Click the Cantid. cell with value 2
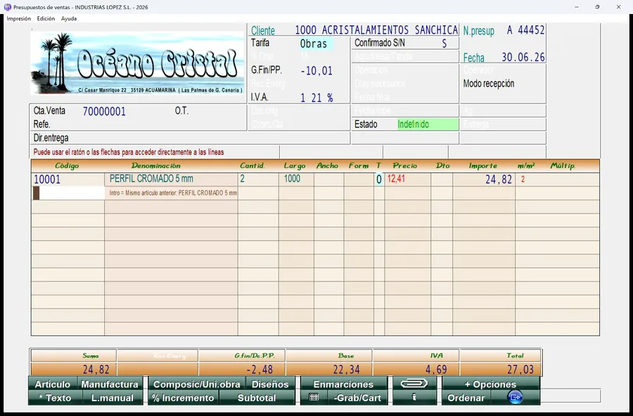Screen dimensions: 633x416 click(x=258, y=178)
